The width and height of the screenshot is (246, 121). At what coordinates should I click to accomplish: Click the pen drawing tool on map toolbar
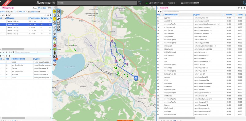(x=54, y=26)
